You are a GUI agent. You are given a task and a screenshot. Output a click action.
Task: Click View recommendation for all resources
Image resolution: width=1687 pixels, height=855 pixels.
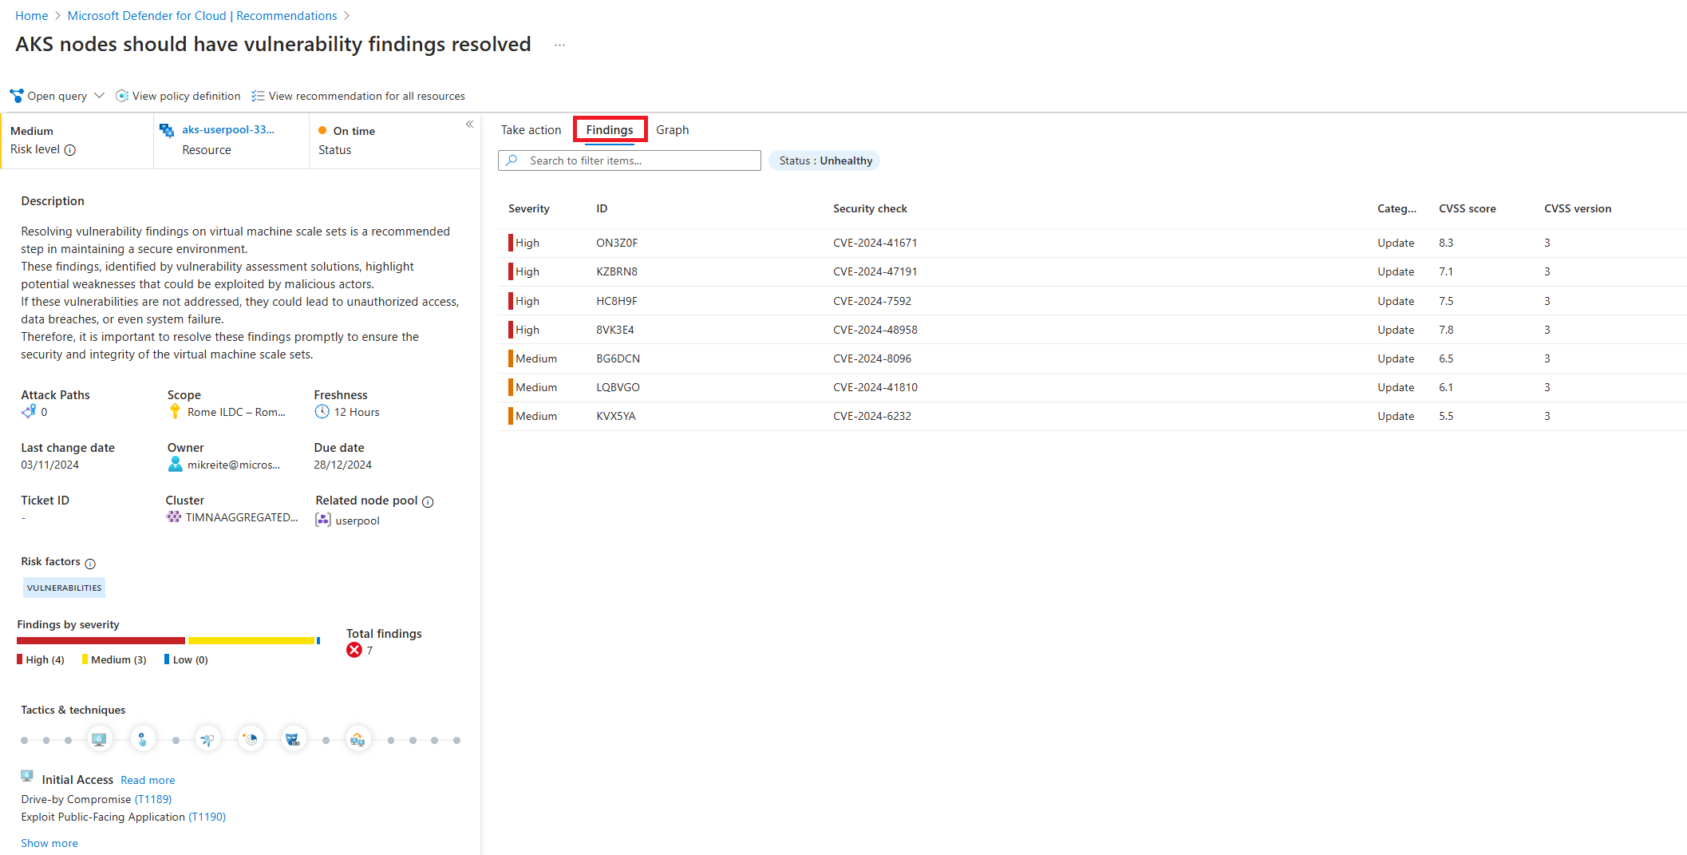point(358,96)
